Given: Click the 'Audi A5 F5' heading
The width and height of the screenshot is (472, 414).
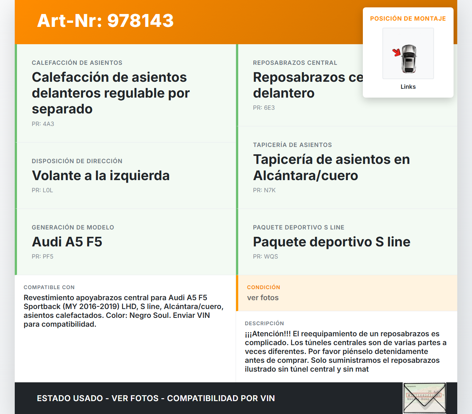Looking at the screenshot, I should click(67, 242).
